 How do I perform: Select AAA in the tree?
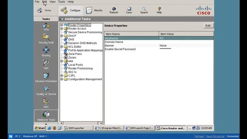(x=70, y=61)
